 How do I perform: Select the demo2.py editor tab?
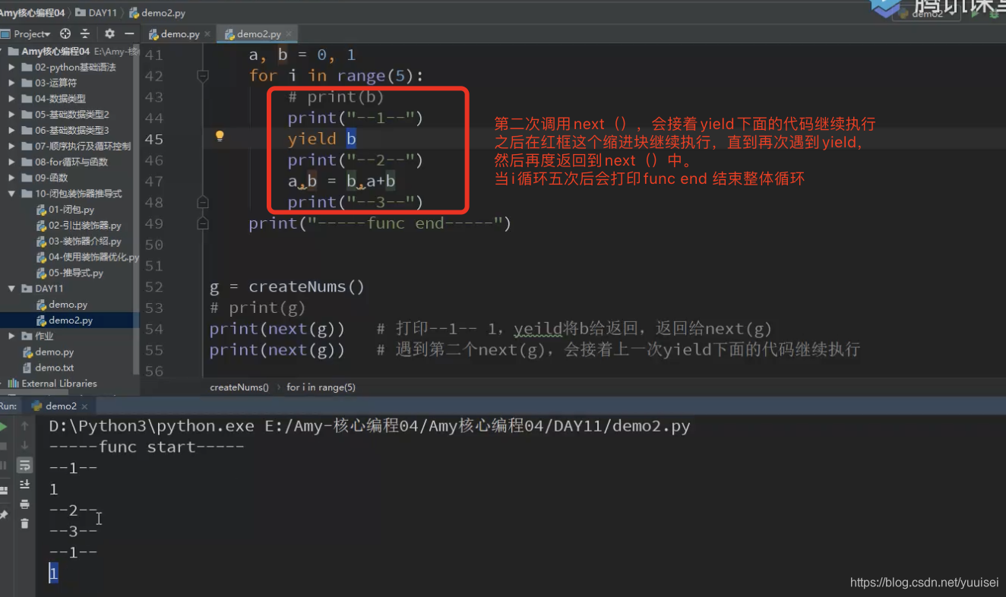click(258, 34)
